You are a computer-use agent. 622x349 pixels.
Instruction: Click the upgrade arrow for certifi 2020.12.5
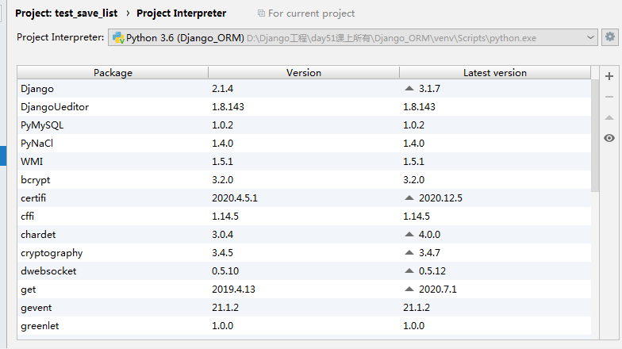[409, 198]
